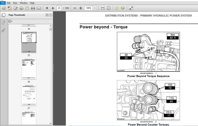
Task: Go to previous page with up arrow
Action: click(x=47, y=8)
